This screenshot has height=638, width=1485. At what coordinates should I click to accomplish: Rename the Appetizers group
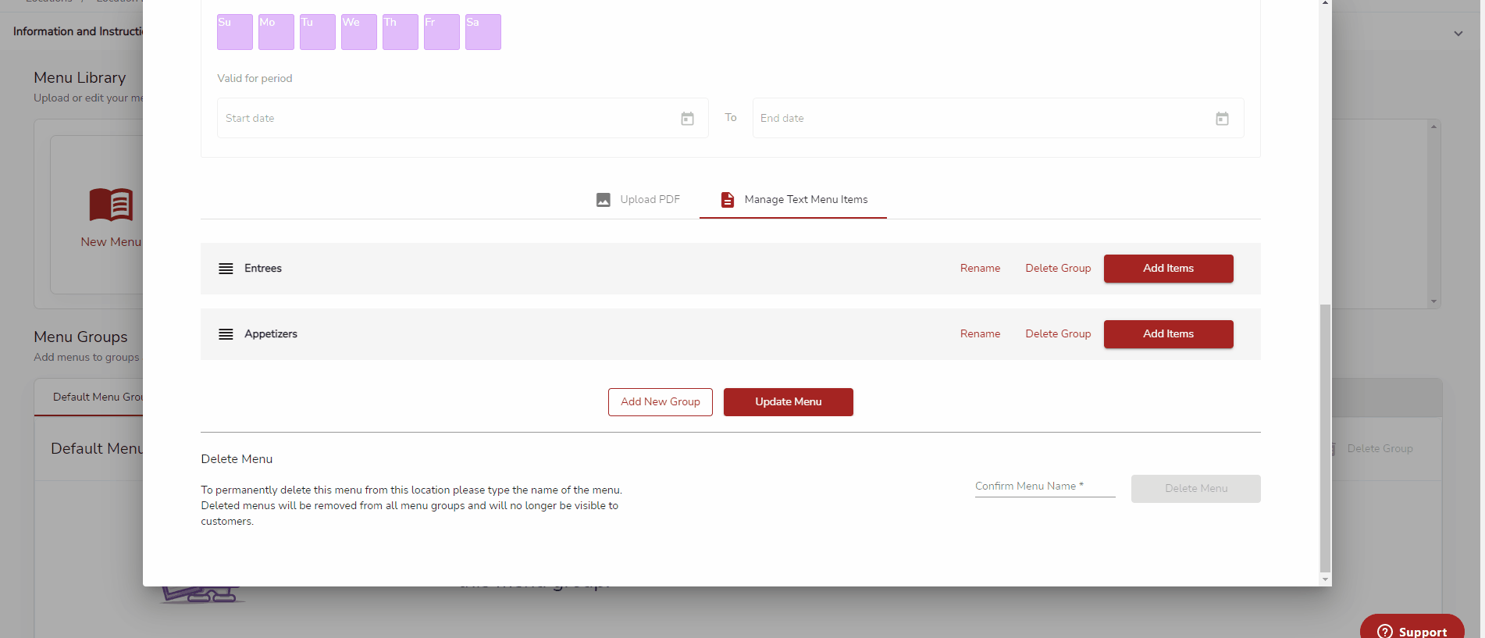[980, 333]
